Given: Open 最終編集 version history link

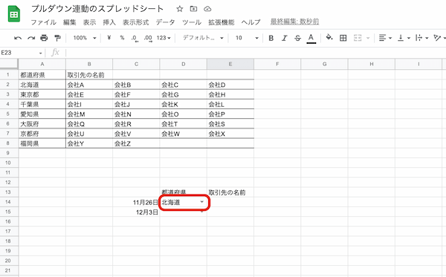Looking at the screenshot, I should (294, 22).
